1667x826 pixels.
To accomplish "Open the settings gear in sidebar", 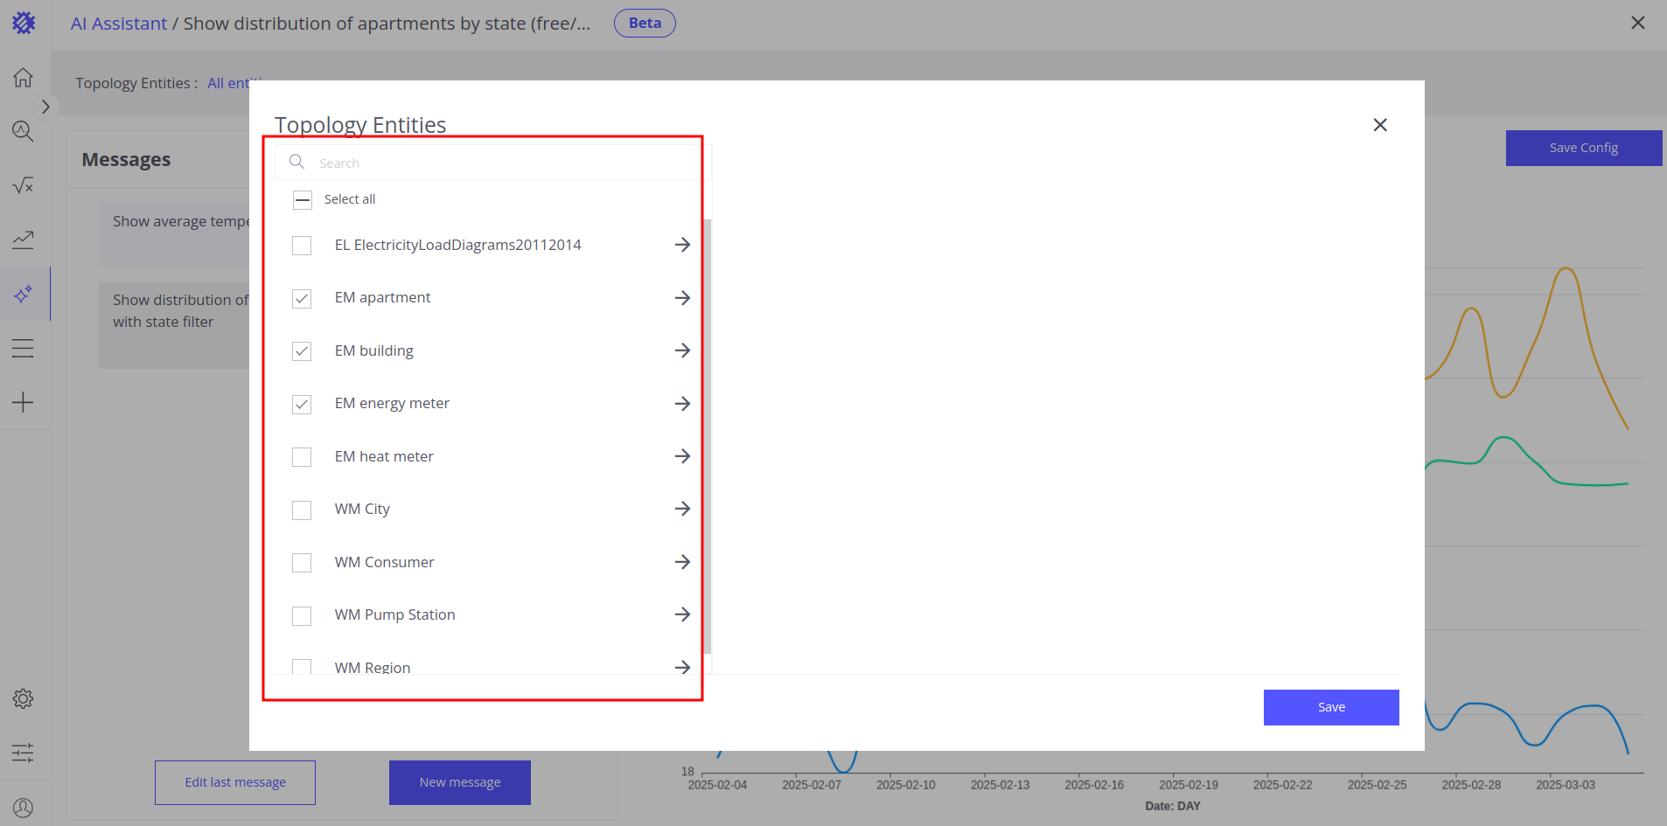I will (x=24, y=698).
